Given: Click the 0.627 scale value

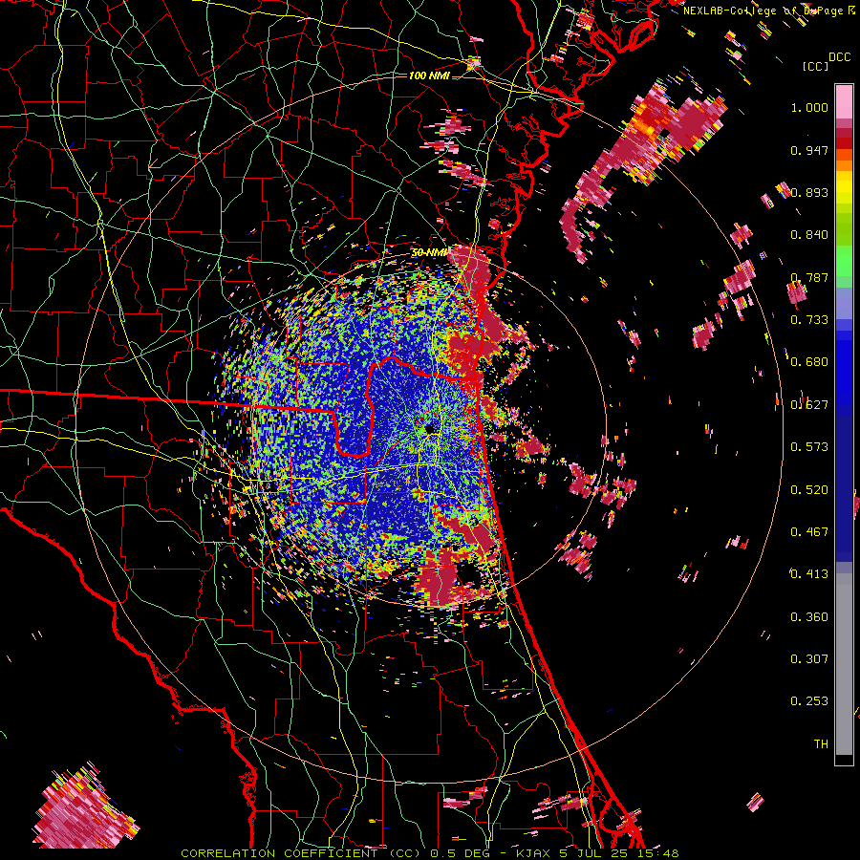Looking at the screenshot, I should click(809, 405).
